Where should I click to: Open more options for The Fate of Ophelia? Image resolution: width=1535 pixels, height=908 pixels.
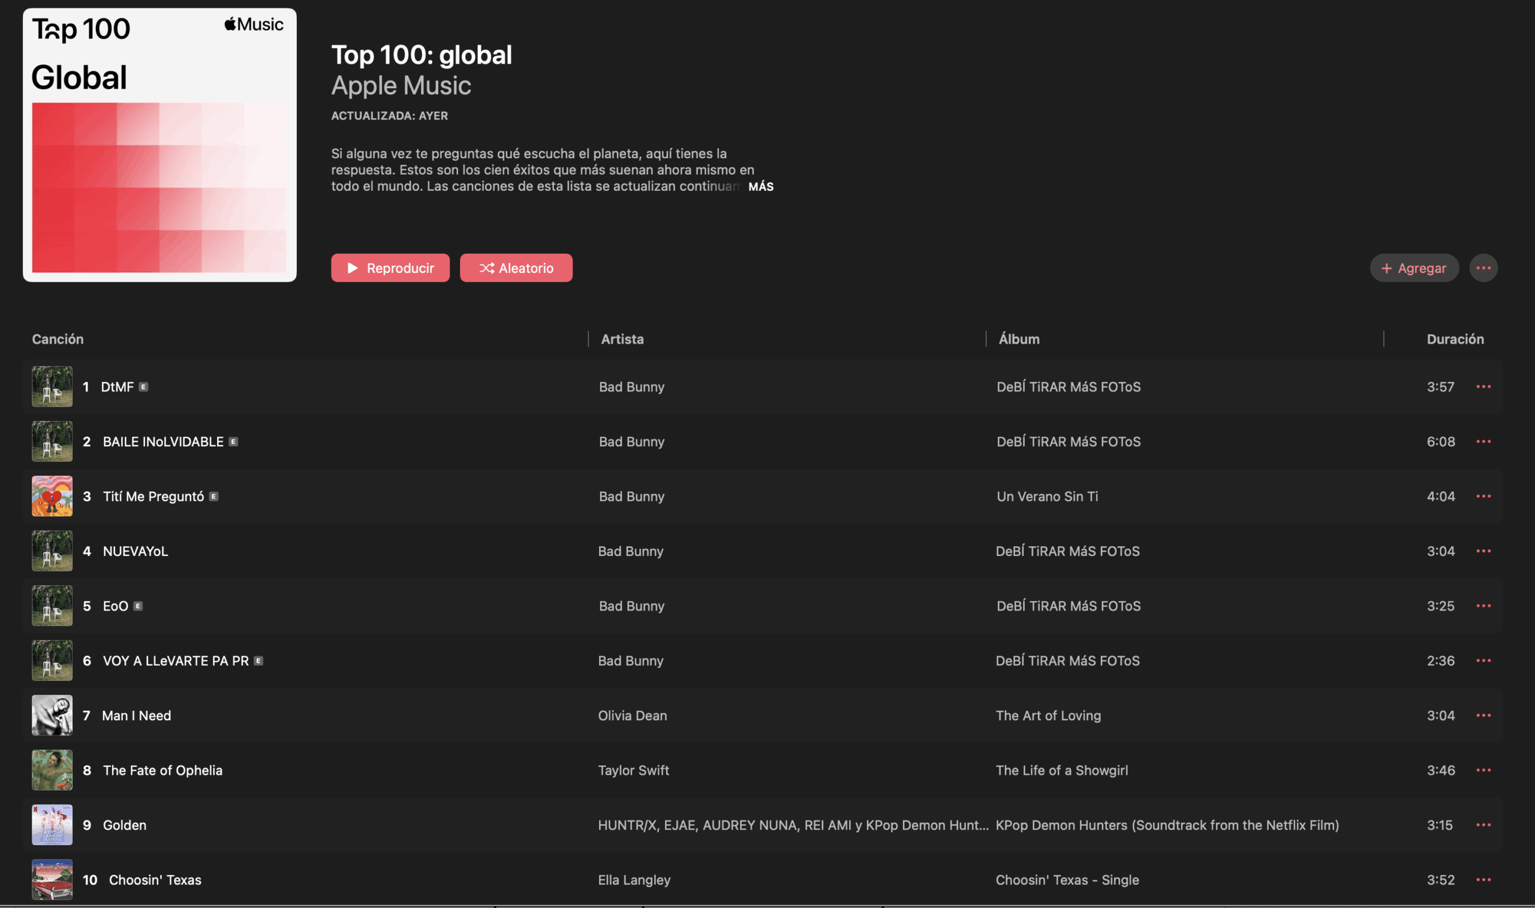point(1483,769)
